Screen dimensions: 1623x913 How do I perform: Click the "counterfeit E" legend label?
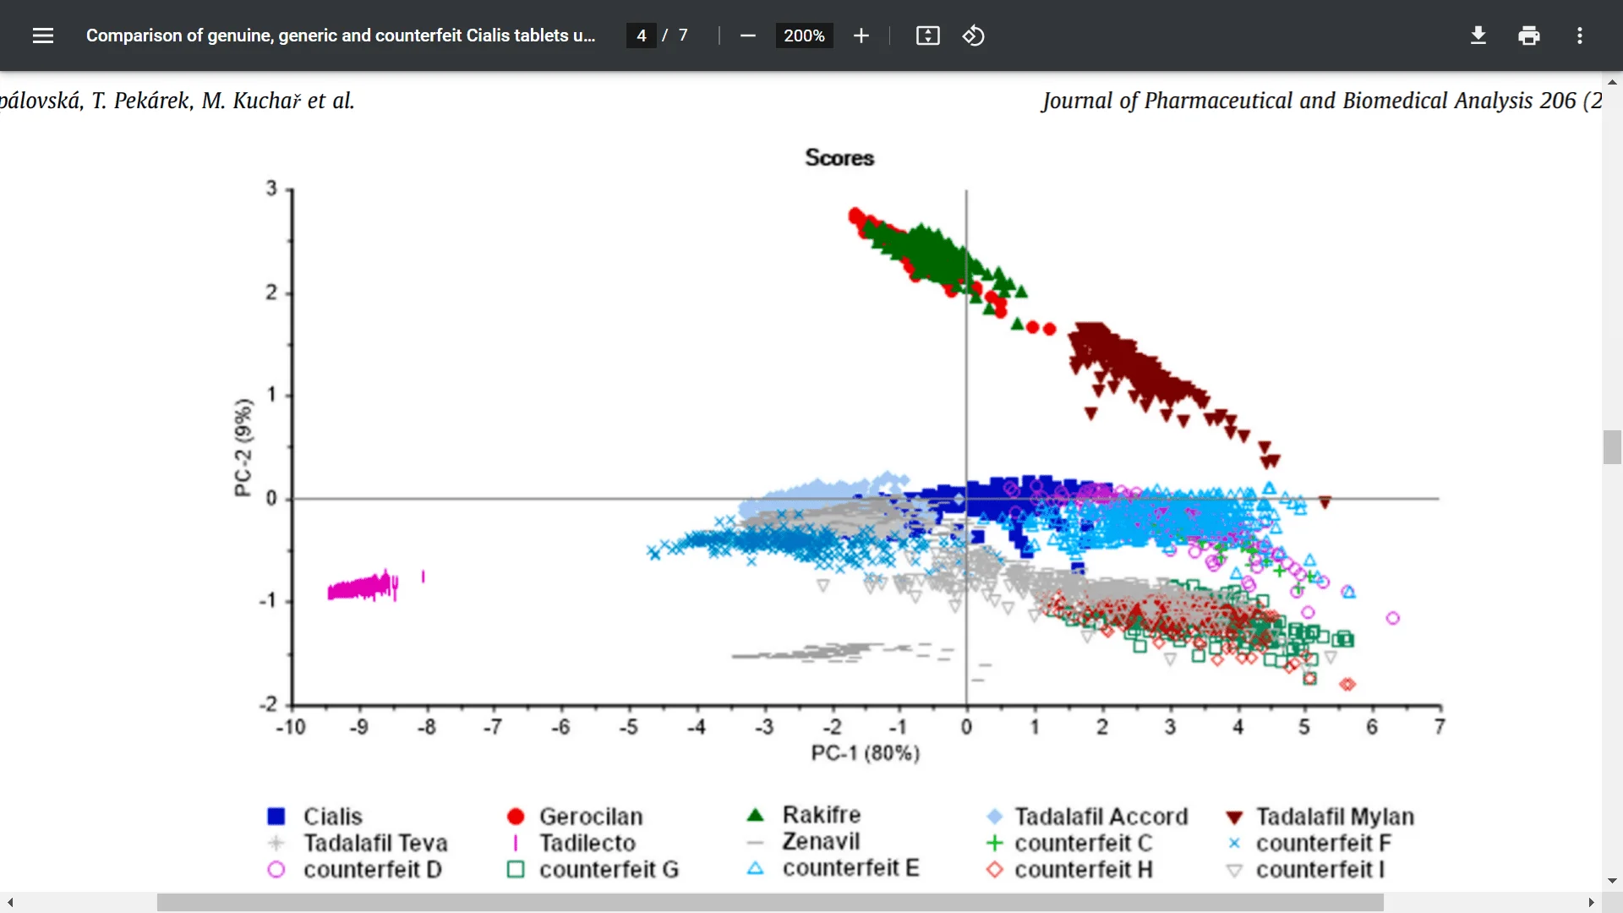[x=851, y=867]
